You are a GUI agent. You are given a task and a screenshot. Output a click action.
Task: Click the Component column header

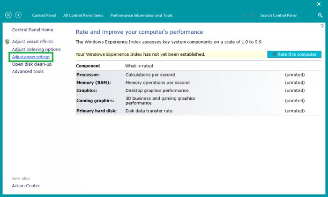pyautogui.click(x=88, y=66)
